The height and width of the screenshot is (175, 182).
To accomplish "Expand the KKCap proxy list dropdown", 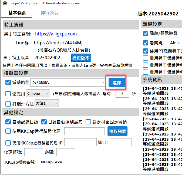I will tap(102, 131).
